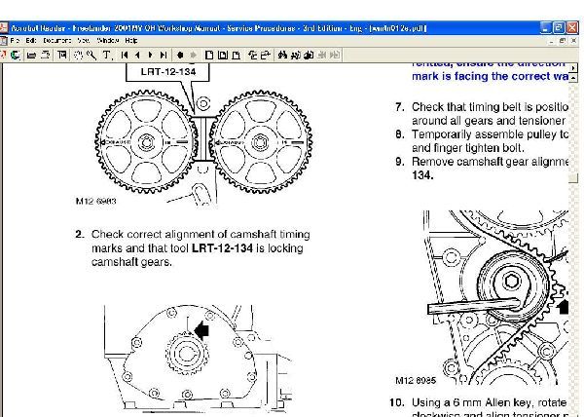This screenshot has height=417, width=584.
Task: Click the vertical scrollbar up arrow
Action: [573, 78]
